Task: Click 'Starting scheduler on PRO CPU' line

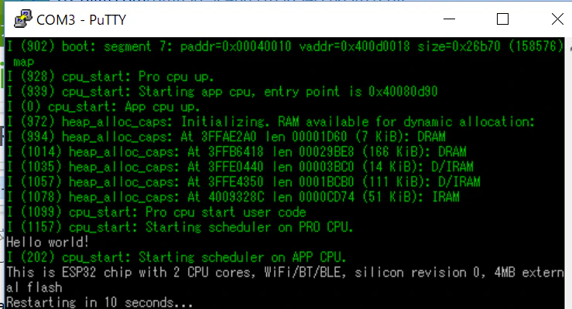Action: coord(180,227)
